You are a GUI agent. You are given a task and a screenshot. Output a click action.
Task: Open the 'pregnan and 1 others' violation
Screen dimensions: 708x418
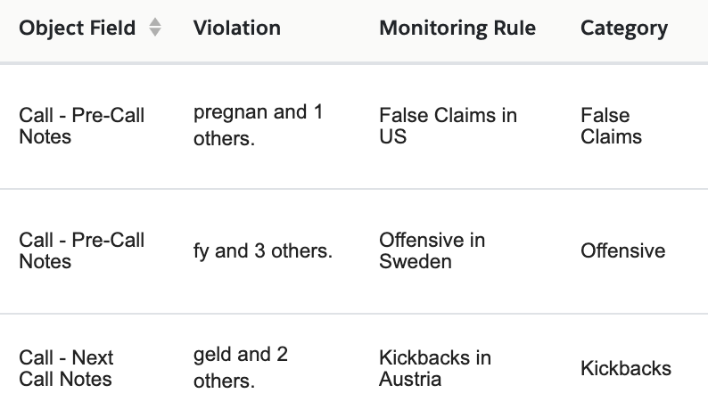tap(258, 126)
